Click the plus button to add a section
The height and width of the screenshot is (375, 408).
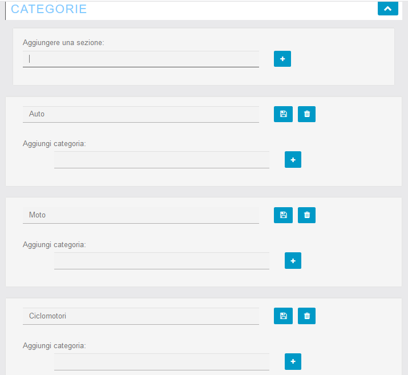282,59
